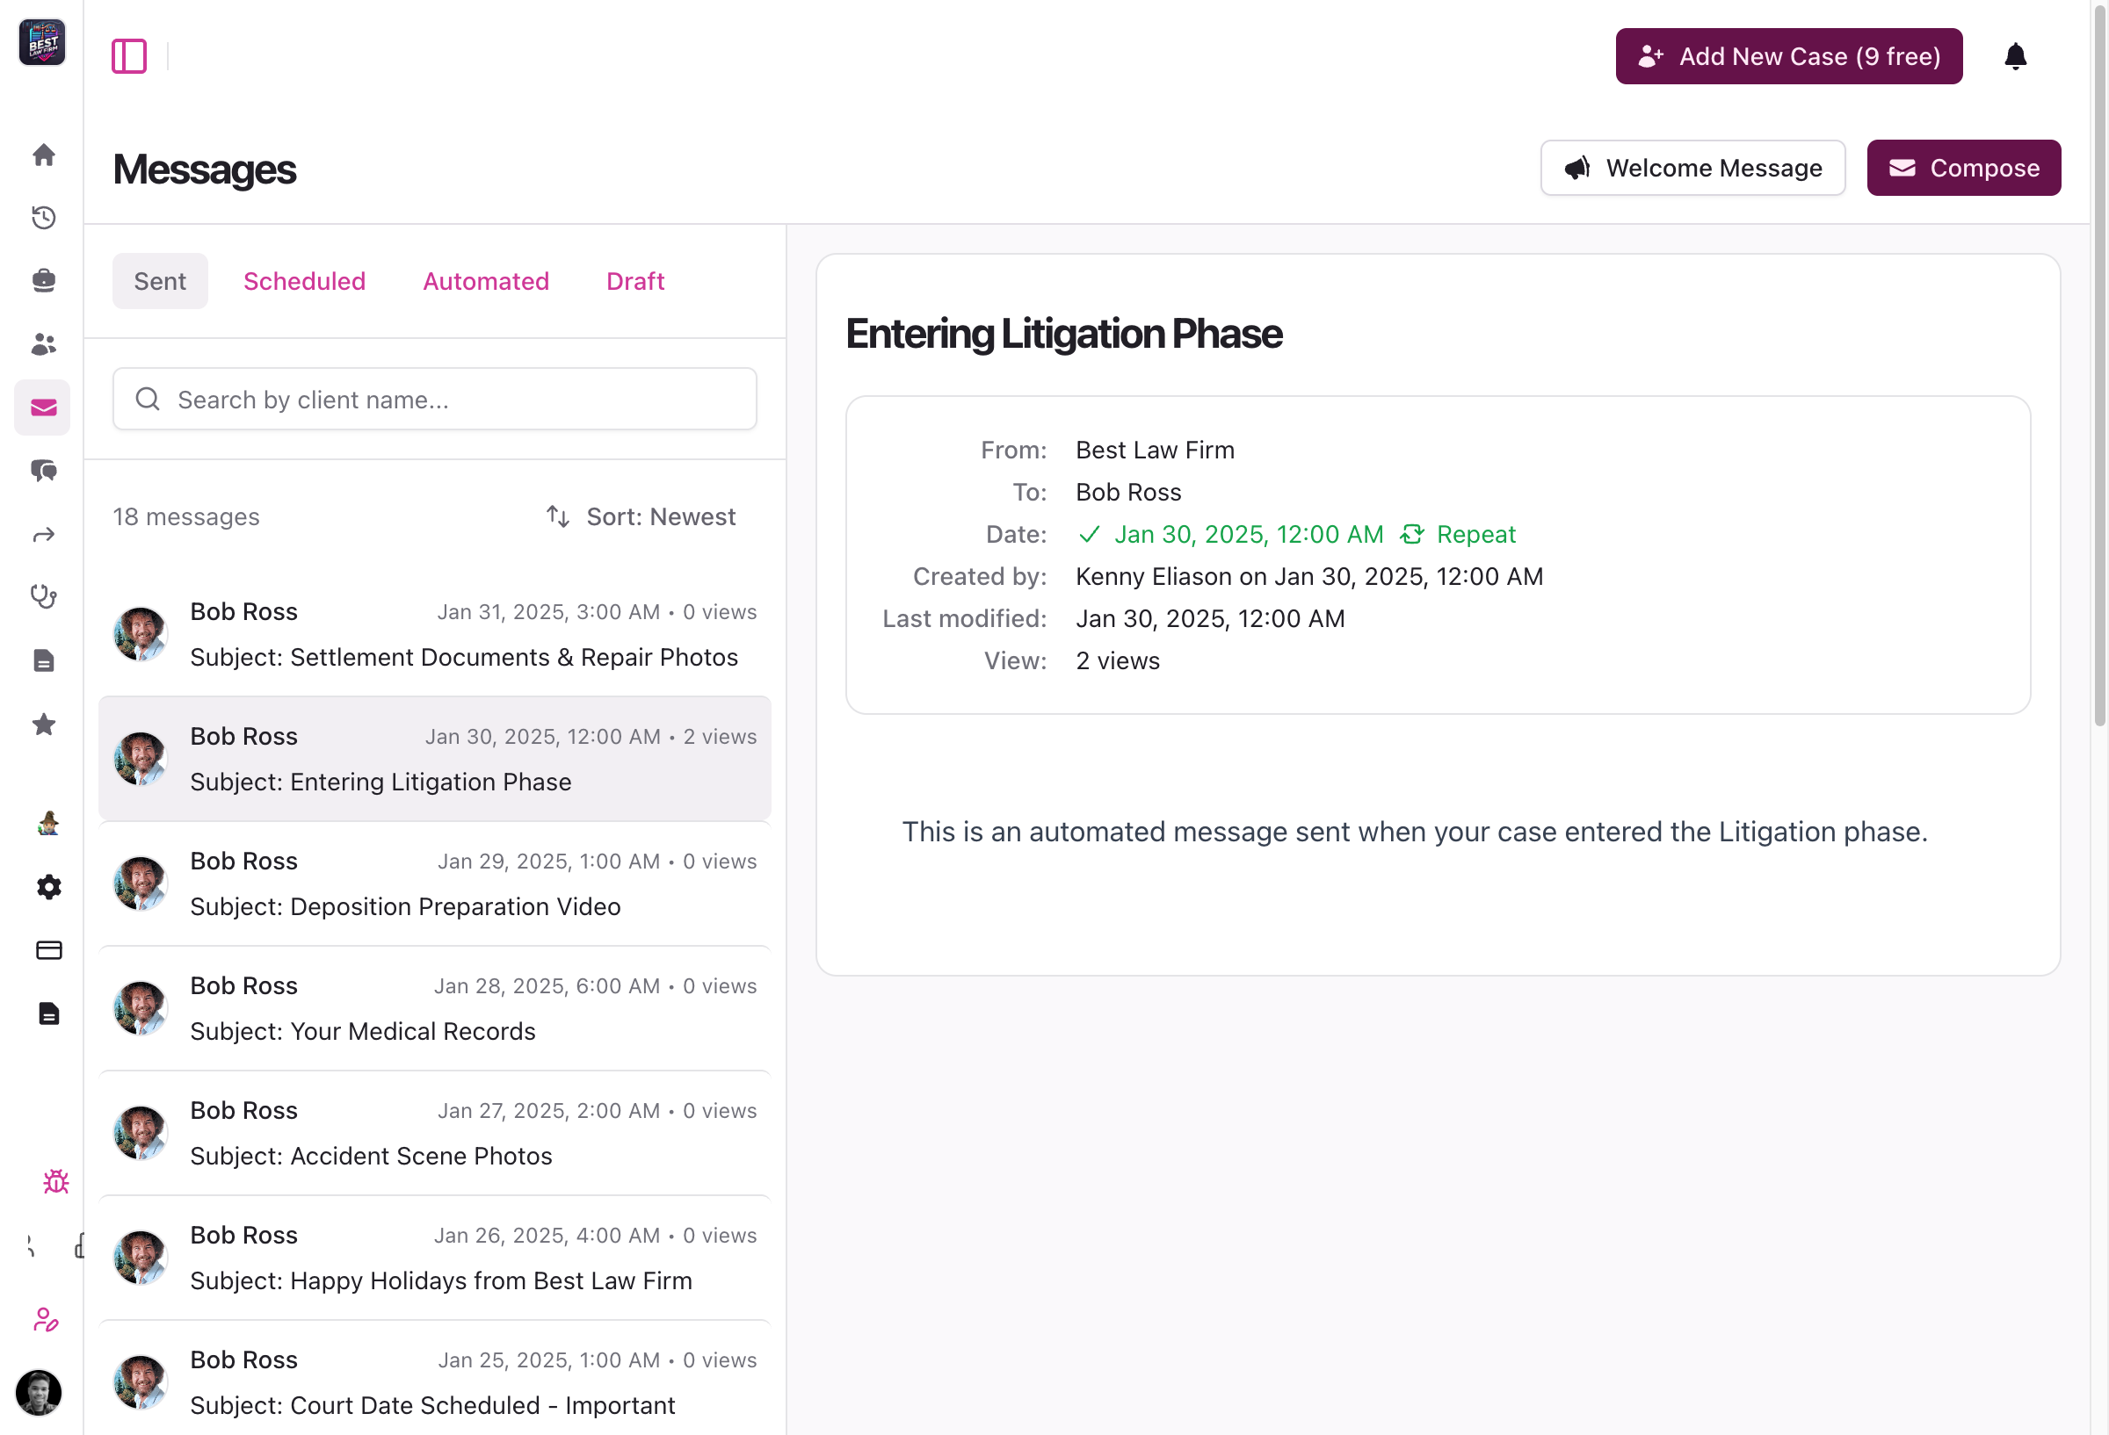
Task: Open the settings gear icon
Action: click(x=49, y=886)
